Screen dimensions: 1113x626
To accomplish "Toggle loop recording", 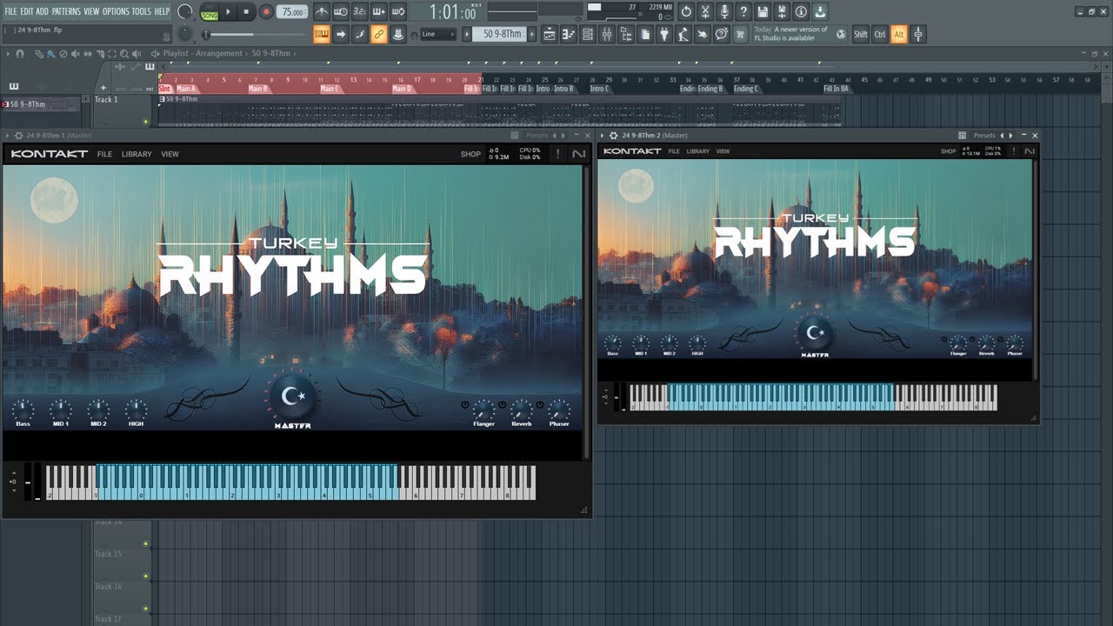I will [x=398, y=12].
